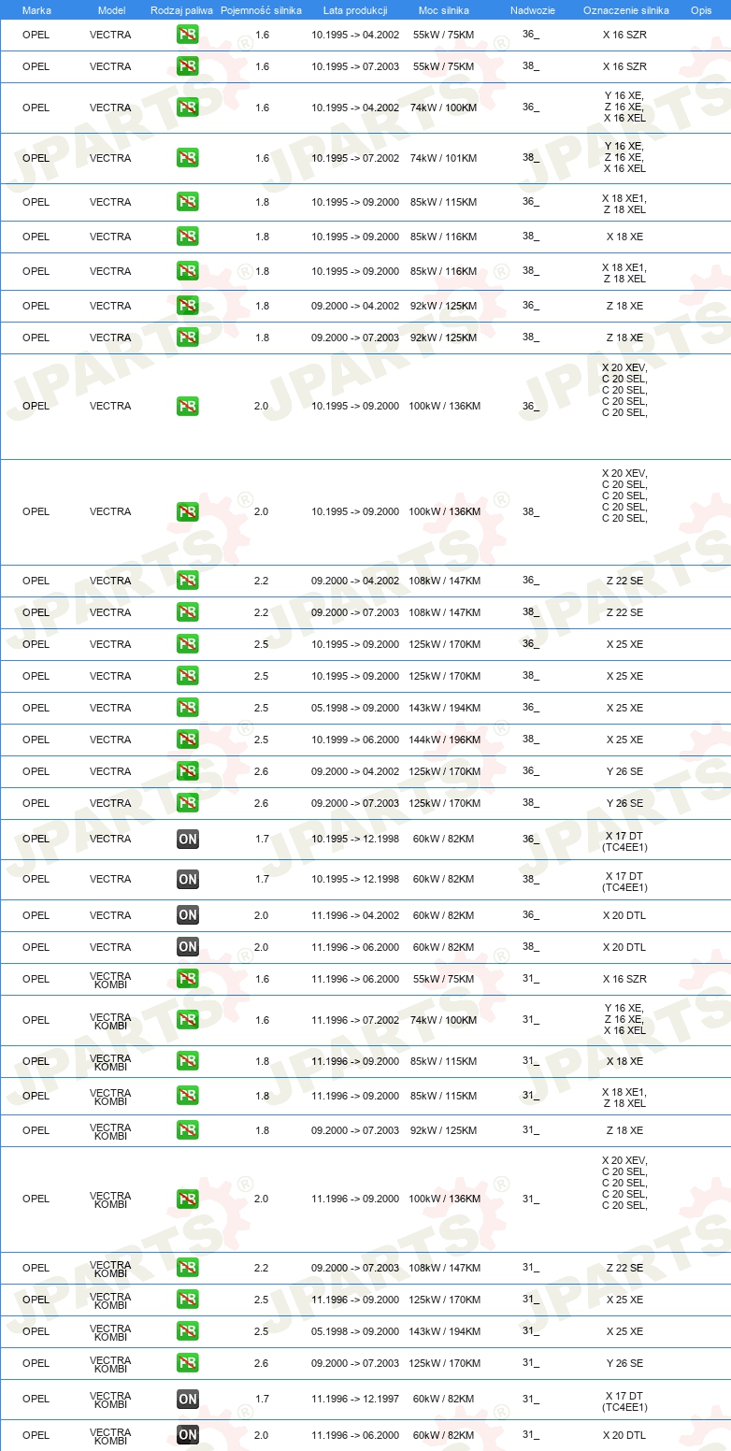The image size is (731, 1451).
Task: Click the 55kW / 75KM cell in Vectra Kombi row
Action: tap(443, 980)
